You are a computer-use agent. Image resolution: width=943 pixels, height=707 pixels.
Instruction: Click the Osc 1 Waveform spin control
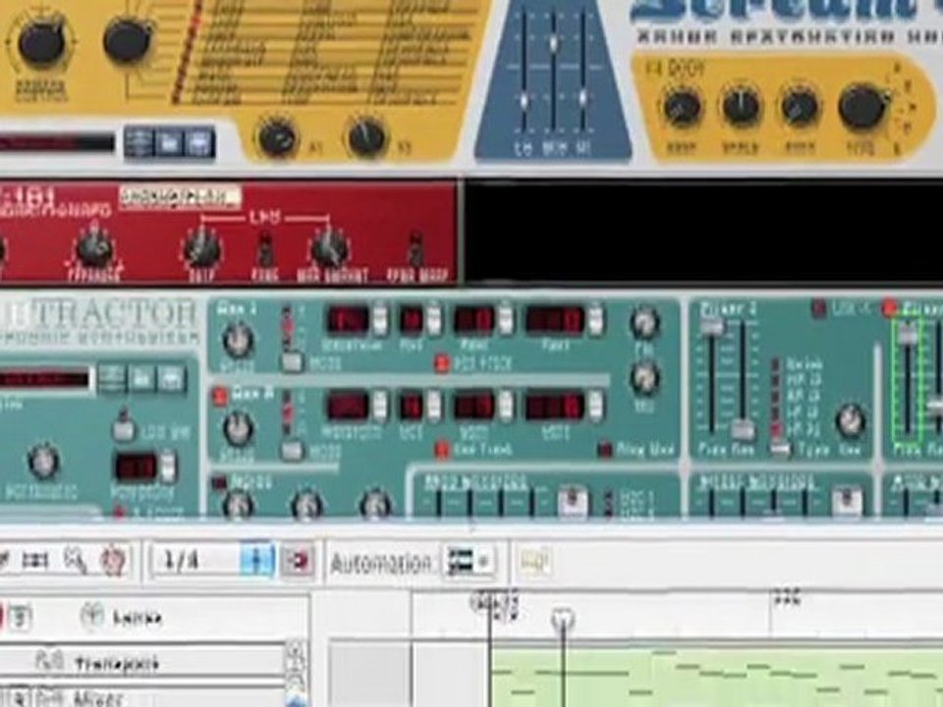[380, 320]
